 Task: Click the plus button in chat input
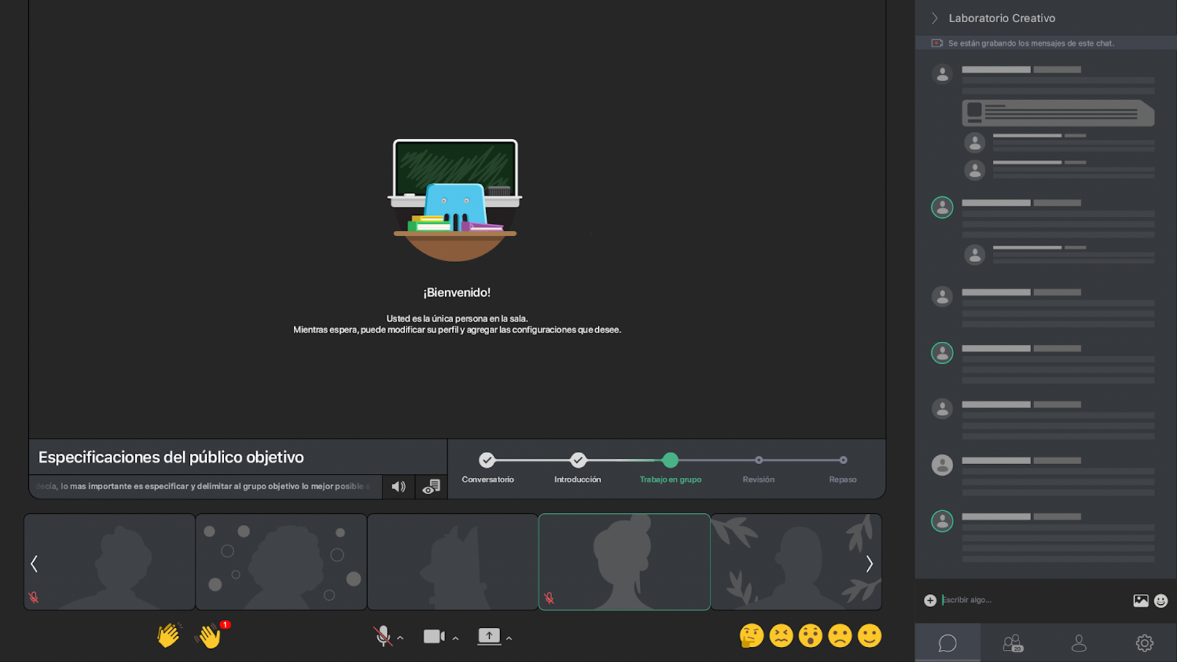930,600
